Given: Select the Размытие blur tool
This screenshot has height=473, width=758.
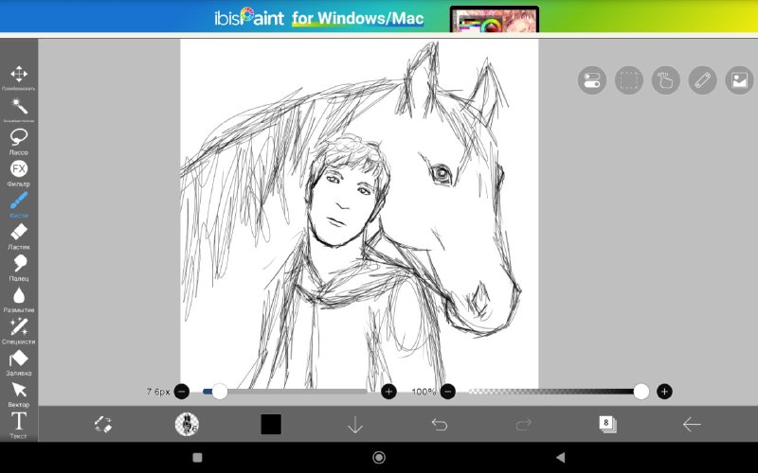Looking at the screenshot, I should (19, 299).
